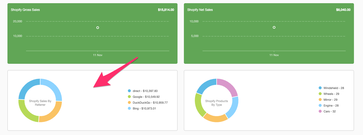This screenshot has width=363, height=135.
Task: Click the orange dot beside 'Mirror' legend entry
Action: point(320,100)
